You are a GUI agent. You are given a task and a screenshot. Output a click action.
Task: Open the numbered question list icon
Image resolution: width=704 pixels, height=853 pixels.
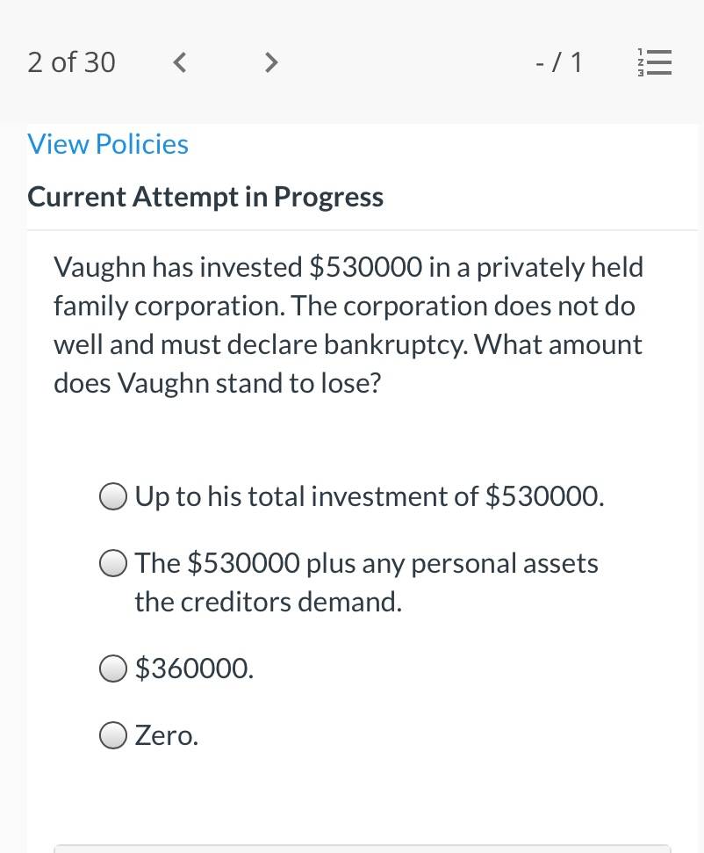tap(655, 62)
